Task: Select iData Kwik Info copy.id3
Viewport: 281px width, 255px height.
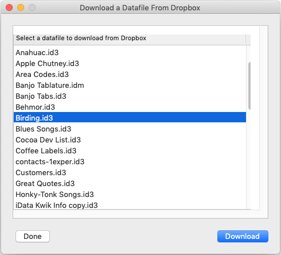Action: pos(130,205)
